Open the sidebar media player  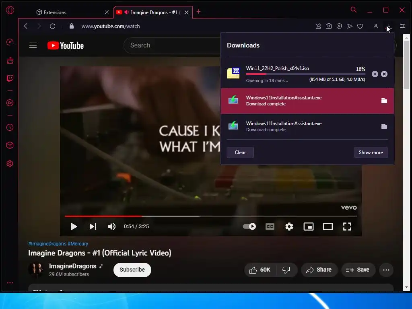click(10, 103)
